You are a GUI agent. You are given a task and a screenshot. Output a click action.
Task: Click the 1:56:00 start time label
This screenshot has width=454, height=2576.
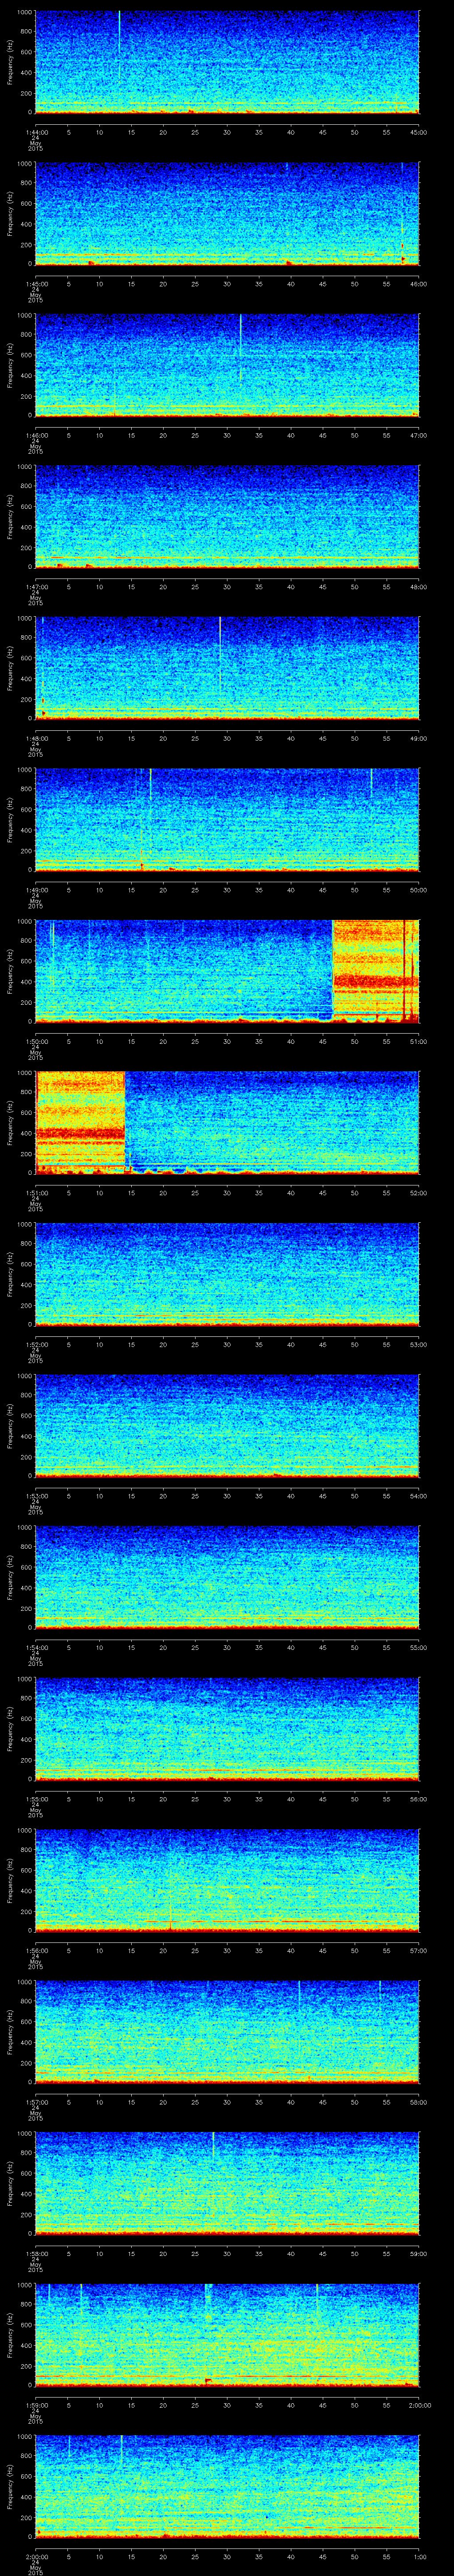click(36, 1950)
